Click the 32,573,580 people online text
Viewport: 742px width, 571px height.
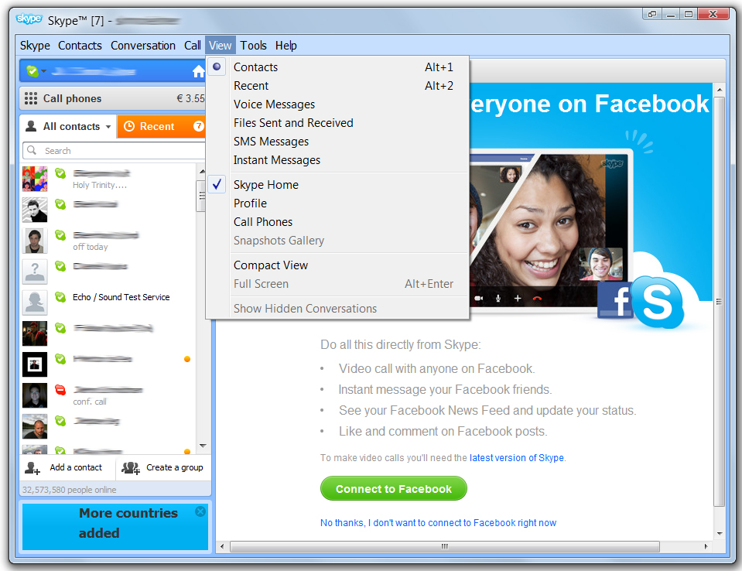[69, 490]
